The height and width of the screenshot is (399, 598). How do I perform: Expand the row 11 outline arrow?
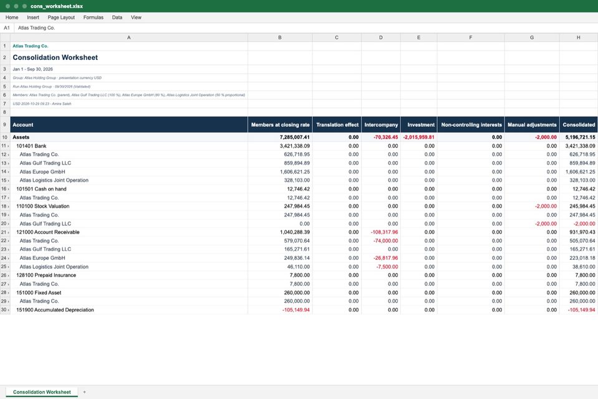click(8, 146)
